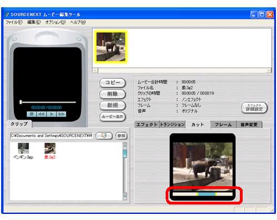This screenshot has width=277, height=220.
Task: Switch to the エフェクト tab
Action: tap(147, 125)
